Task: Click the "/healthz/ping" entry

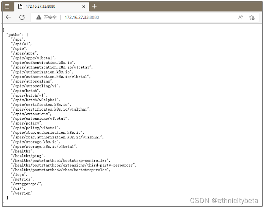Action: pos(28,156)
